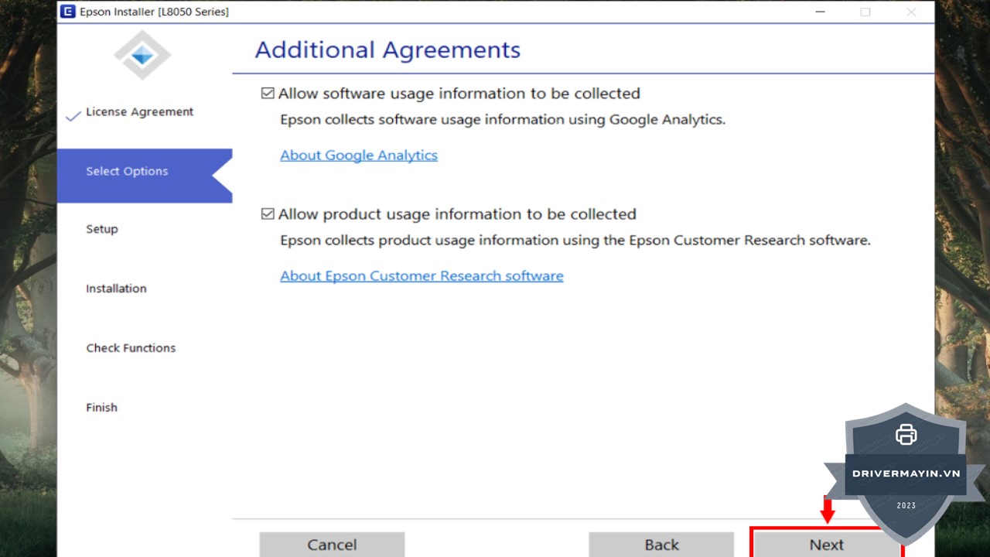Uncheck allow product usage information collection

[x=268, y=214]
